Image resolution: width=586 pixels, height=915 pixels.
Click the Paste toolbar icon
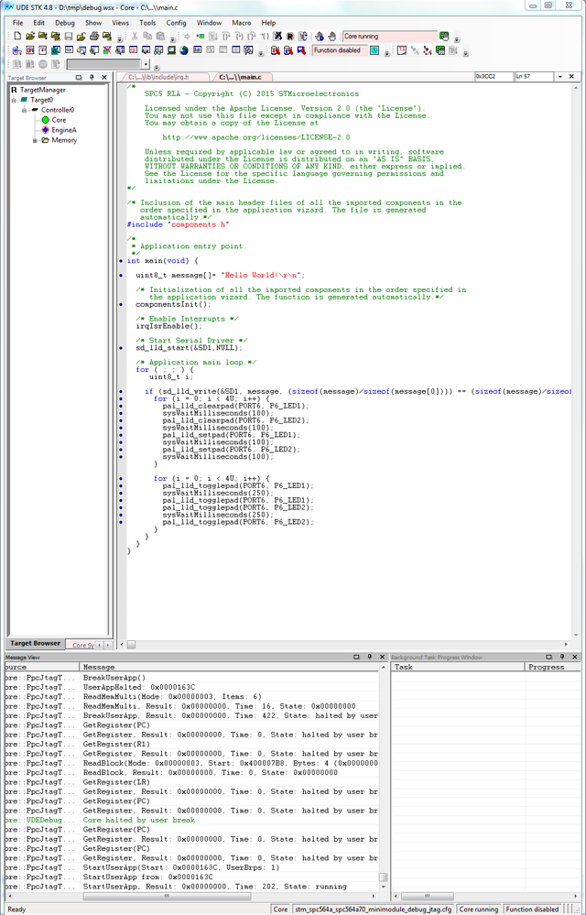tap(160, 37)
